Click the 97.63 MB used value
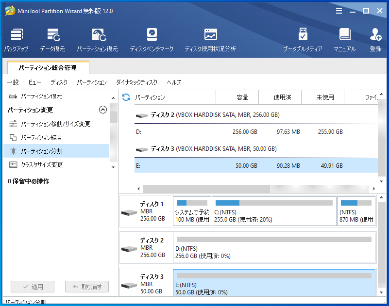Screen dimensions: 389x306 pyautogui.click(x=288, y=132)
